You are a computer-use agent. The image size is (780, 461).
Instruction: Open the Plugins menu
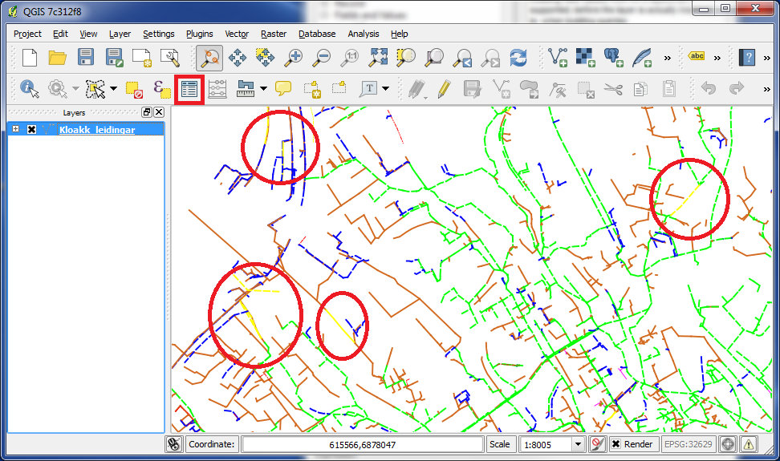point(200,34)
